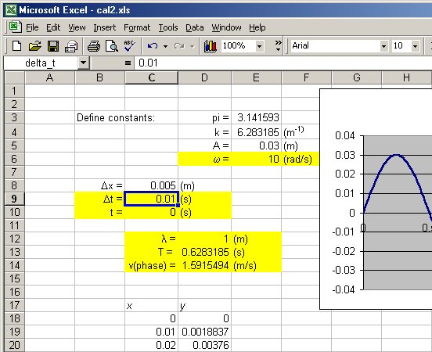This screenshot has height=352, width=432.
Task: Click the Save floppy disk icon
Action: pos(53,46)
